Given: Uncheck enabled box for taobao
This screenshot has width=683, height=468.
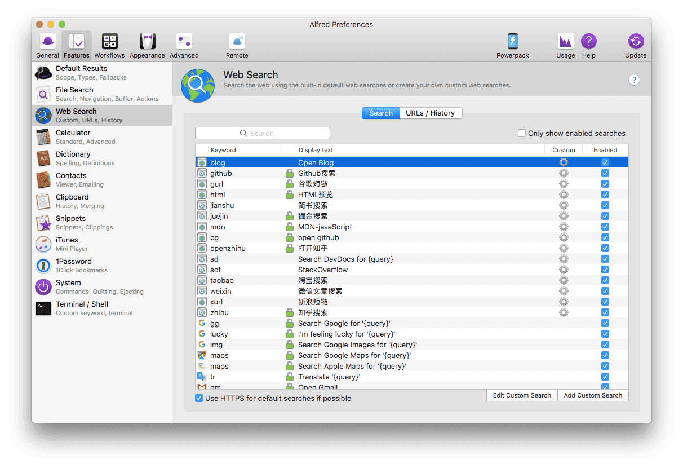Looking at the screenshot, I should point(605,280).
